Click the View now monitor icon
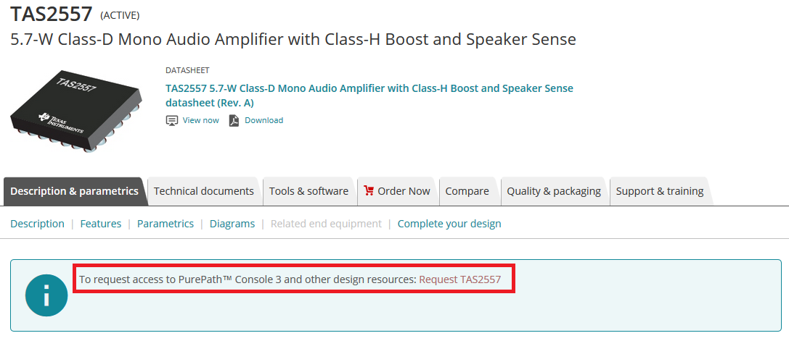 172,120
